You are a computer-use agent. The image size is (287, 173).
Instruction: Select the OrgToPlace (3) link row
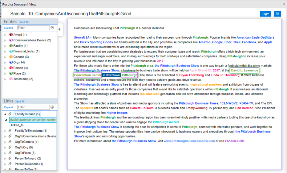[25, 153]
